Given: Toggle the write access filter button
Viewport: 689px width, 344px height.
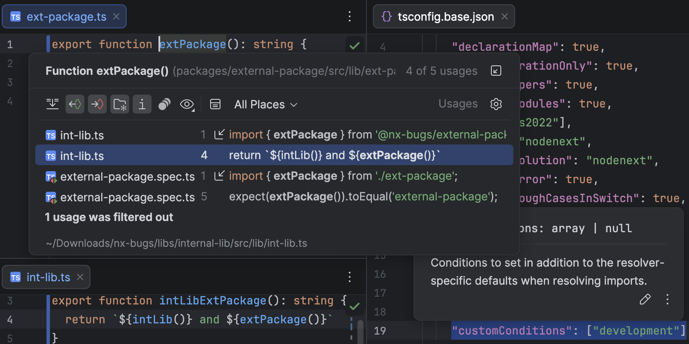Looking at the screenshot, I should pyautogui.click(x=97, y=104).
